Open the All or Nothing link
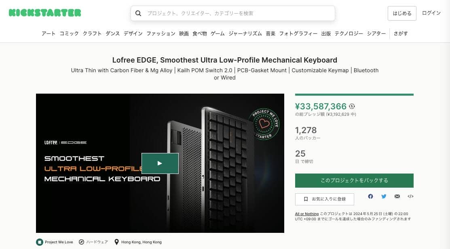 coord(307,214)
